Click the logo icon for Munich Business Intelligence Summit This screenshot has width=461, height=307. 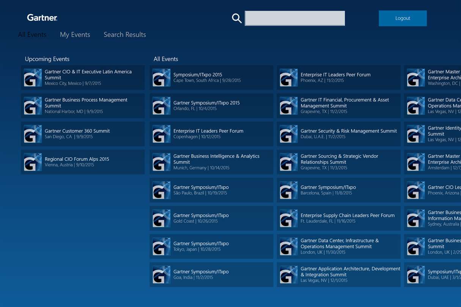(162, 162)
